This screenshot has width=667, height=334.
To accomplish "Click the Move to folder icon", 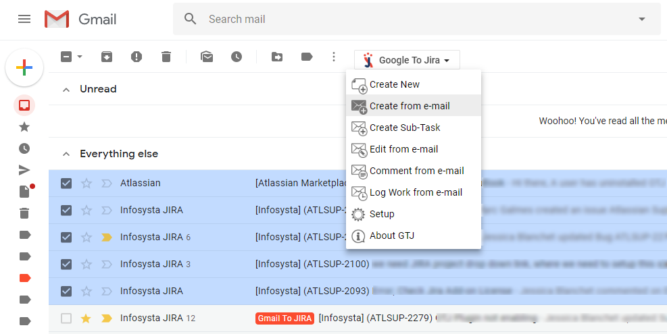I will tap(277, 57).
